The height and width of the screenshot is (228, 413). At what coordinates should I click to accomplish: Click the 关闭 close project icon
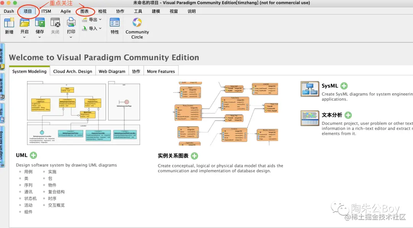point(55,23)
